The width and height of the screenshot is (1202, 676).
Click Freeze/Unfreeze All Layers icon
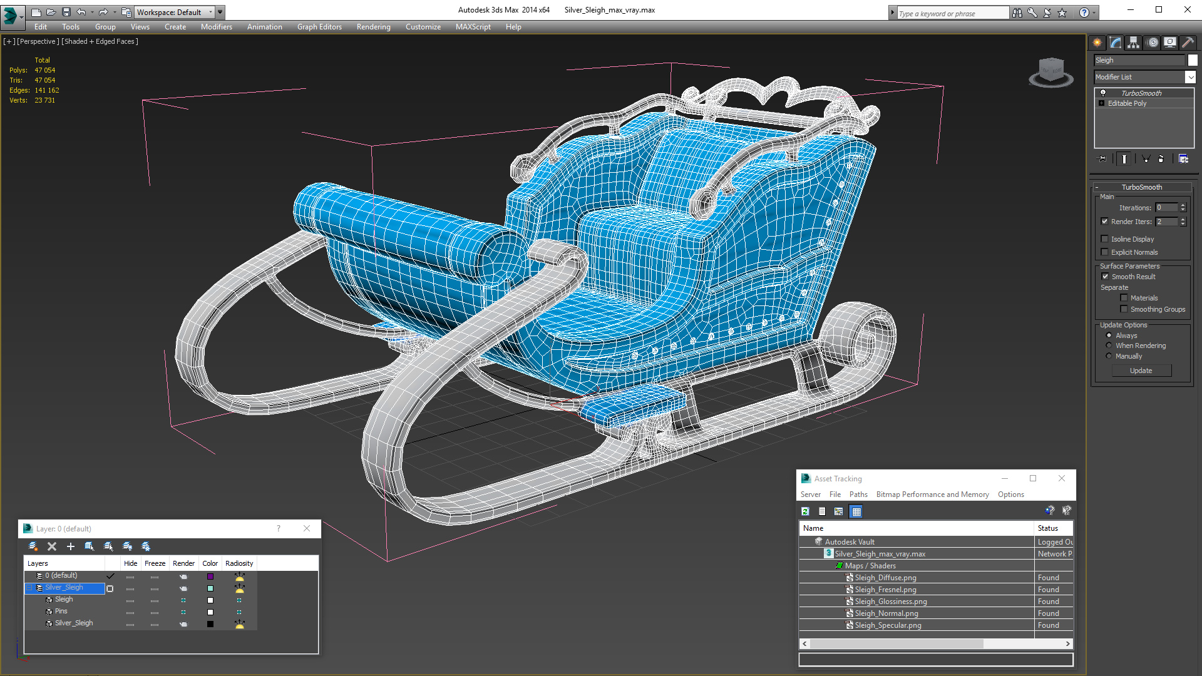coord(146,546)
